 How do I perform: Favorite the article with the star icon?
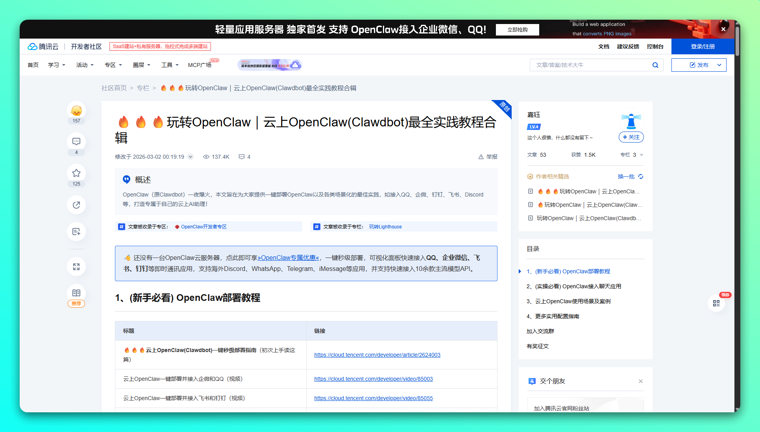[76, 173]
